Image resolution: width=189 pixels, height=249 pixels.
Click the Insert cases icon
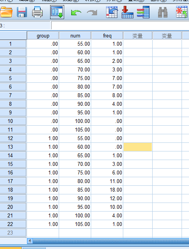click(x=182, y=12)
